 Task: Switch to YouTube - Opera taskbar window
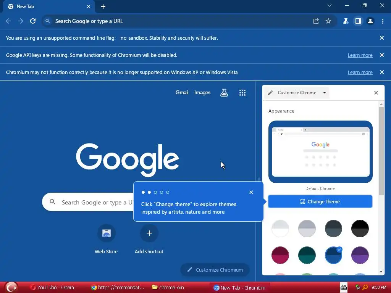[x=52, y=288]
